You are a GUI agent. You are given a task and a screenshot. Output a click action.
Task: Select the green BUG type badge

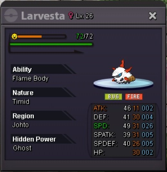tap(113, 96)
